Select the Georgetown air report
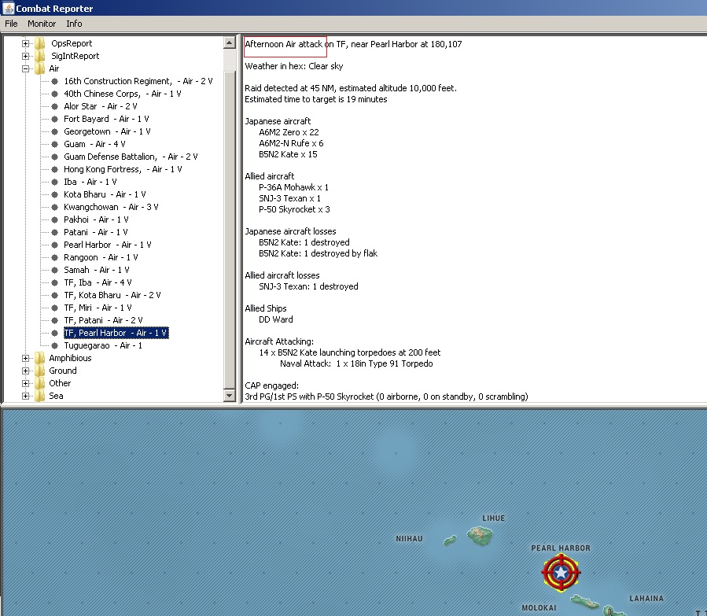 [x=107, y=131]
